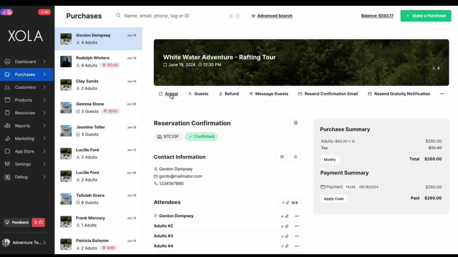
Task: Click the Settings sliders icon
Action: (7, 164)
